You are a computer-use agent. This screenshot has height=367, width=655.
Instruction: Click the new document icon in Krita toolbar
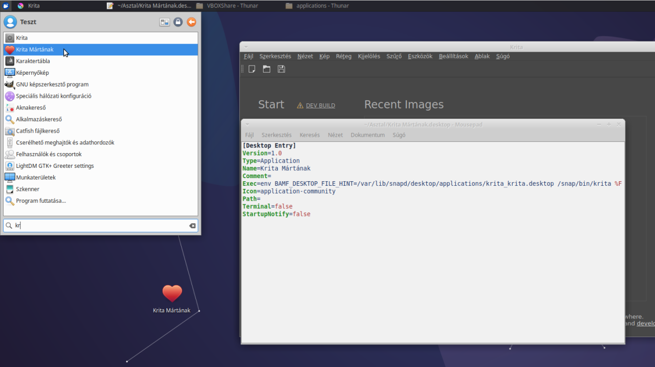coord(252,69)
